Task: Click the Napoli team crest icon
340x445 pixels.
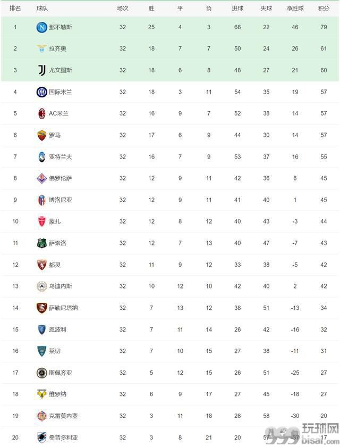Action: tap(41, 27)
